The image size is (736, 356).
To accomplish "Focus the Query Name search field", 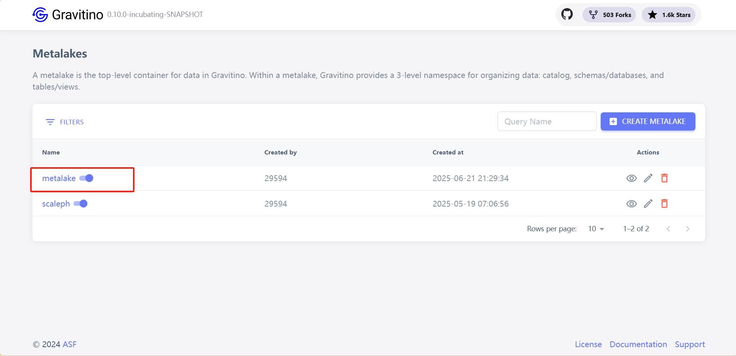I will coord(547,122).
